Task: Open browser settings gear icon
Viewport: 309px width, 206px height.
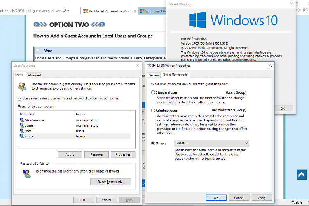Action: coord(305,10)
